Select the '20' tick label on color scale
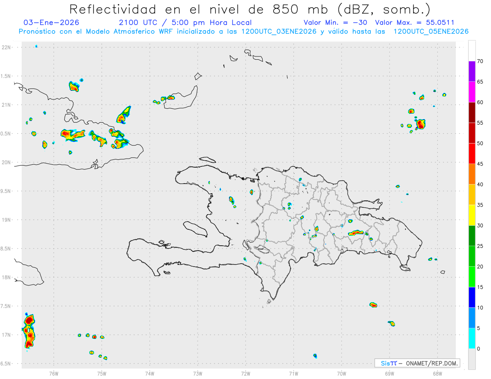This screenshot has height=379, width=491. [480, 267]
